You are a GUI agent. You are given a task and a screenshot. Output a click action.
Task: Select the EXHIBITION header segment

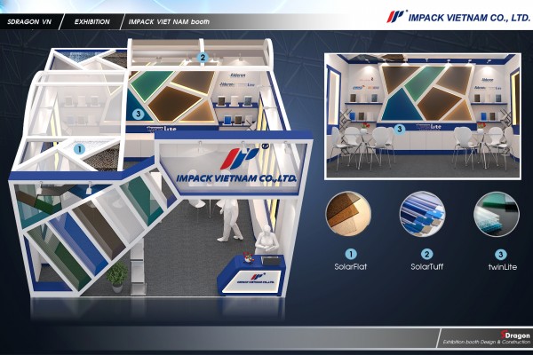click(x=92, y=21)
